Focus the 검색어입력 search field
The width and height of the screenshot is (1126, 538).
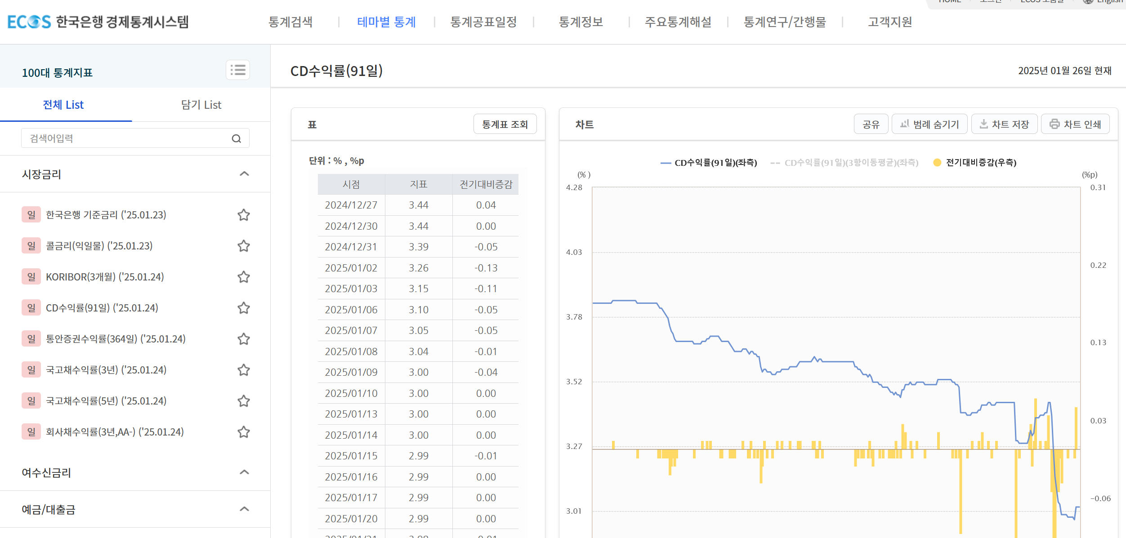(135, 138)
